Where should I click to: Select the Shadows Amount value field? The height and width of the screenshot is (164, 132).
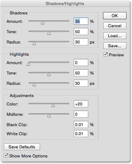pos(81,21)
